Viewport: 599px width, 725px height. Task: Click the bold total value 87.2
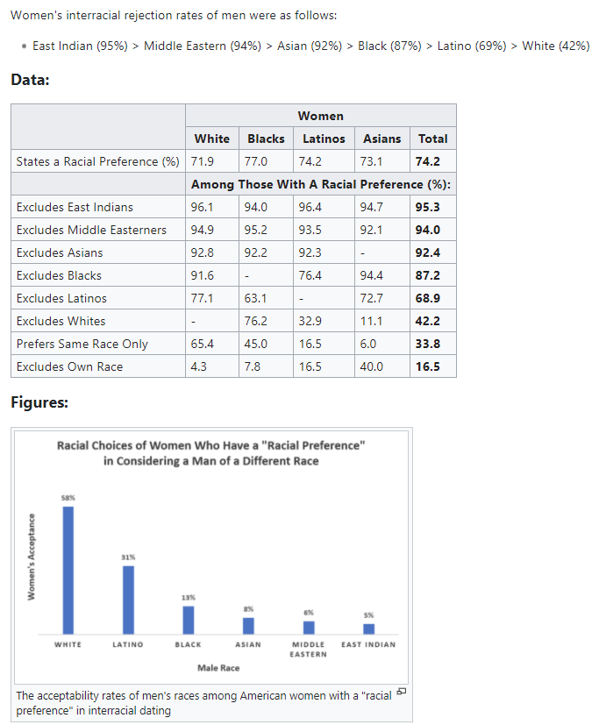click(433, 275)
